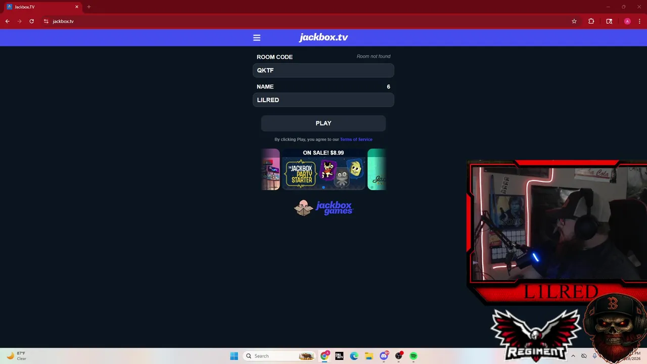The width and height of the screenshot is (647, 364).
Task: Open the weather widget showing 87°F
Action: (x=16, y=356)
